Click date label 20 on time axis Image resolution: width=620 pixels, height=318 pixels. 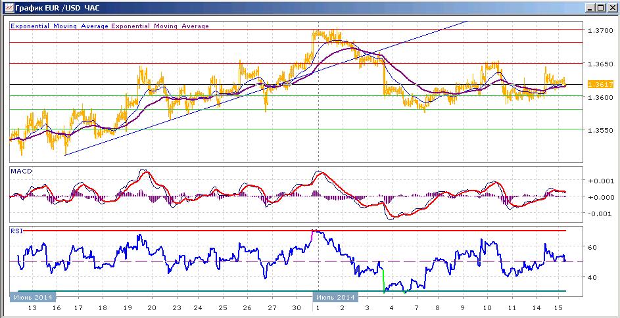(153, 308)
